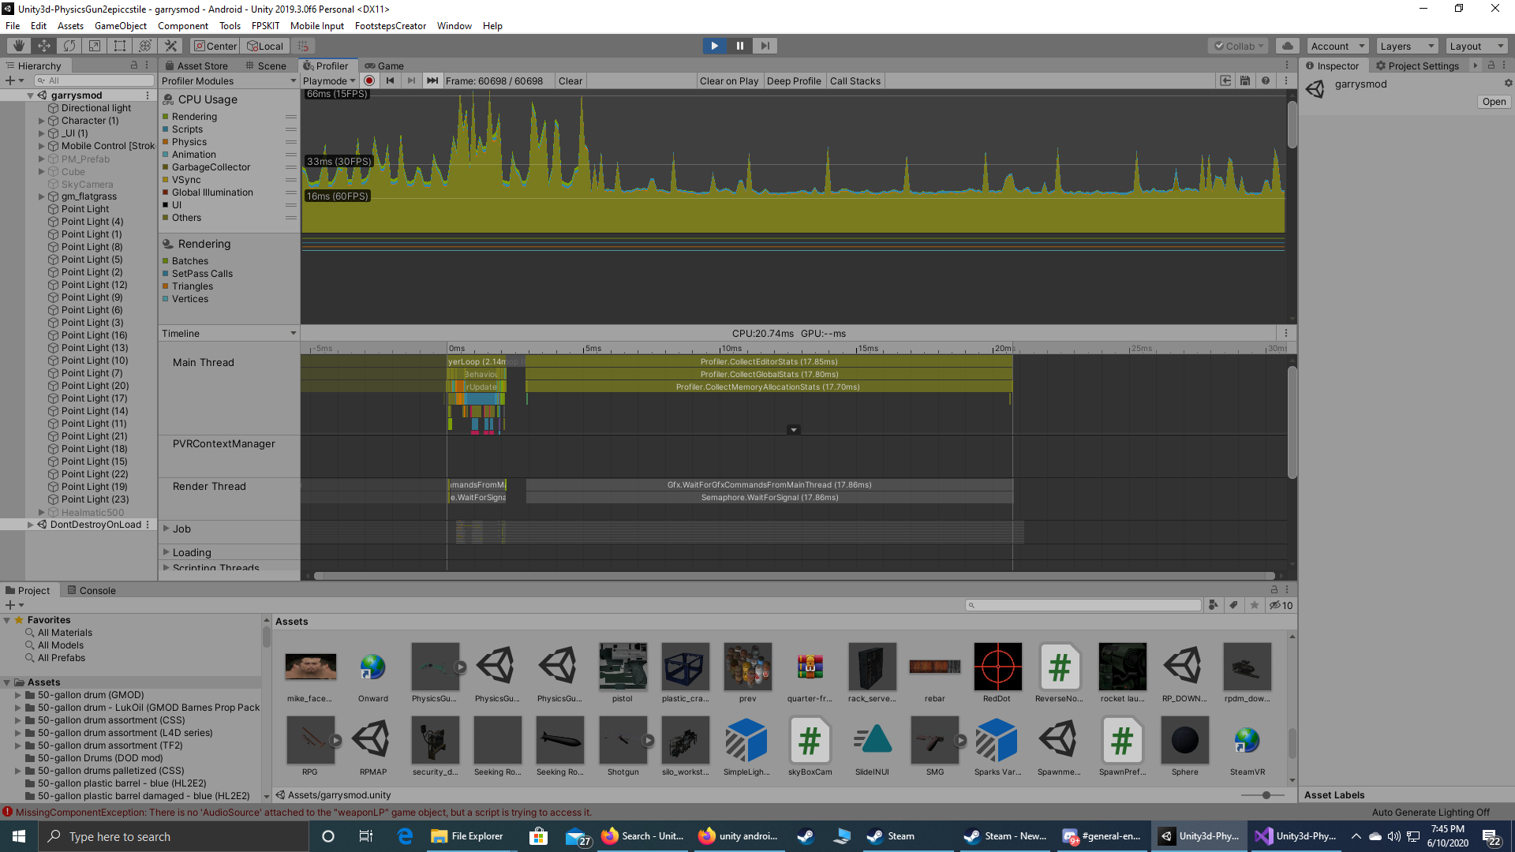Collapse the Favorites section
1515x852 pixels.
(x=7, y=620)
